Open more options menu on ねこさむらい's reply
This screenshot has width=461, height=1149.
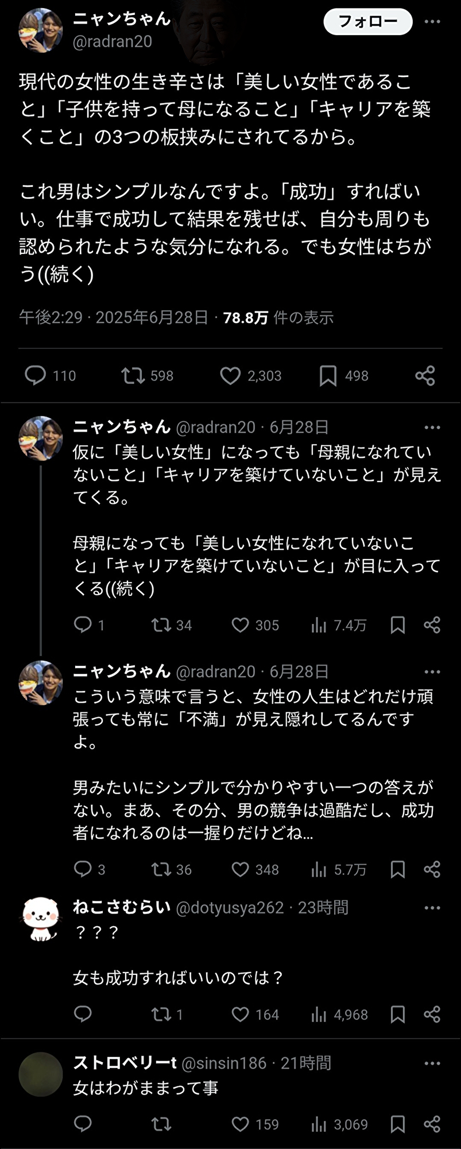pyautogui.click(x=432, y=908)
